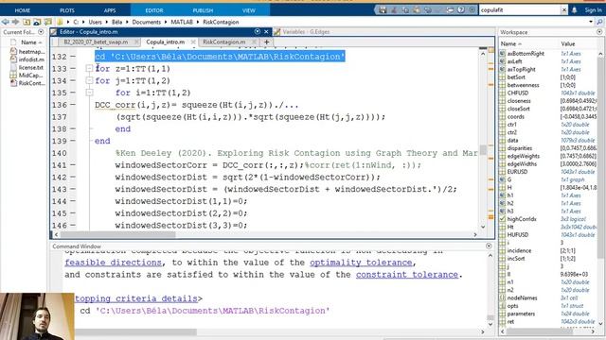
Task: Click the editor vertical scrollbar down arrow
Action: [x=483, y=227]
